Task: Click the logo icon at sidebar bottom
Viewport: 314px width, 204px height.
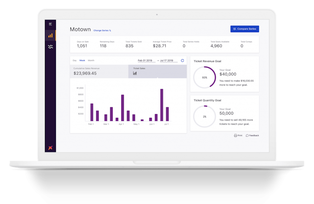Action: (50, 148)
